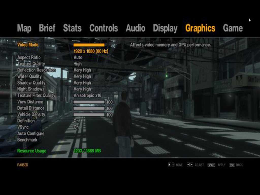Change the Texture Quality value High
The image size is (260, 195).
(x=78, y=64)
